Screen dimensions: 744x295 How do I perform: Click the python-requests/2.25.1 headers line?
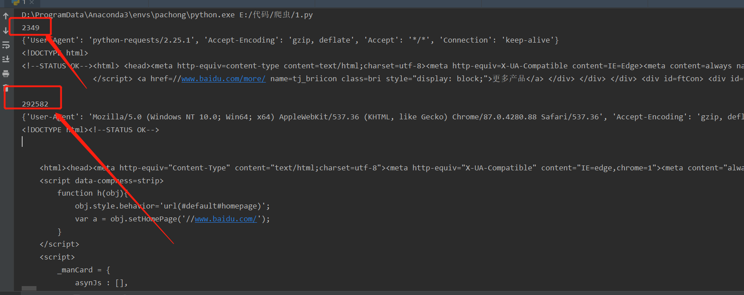290,40
